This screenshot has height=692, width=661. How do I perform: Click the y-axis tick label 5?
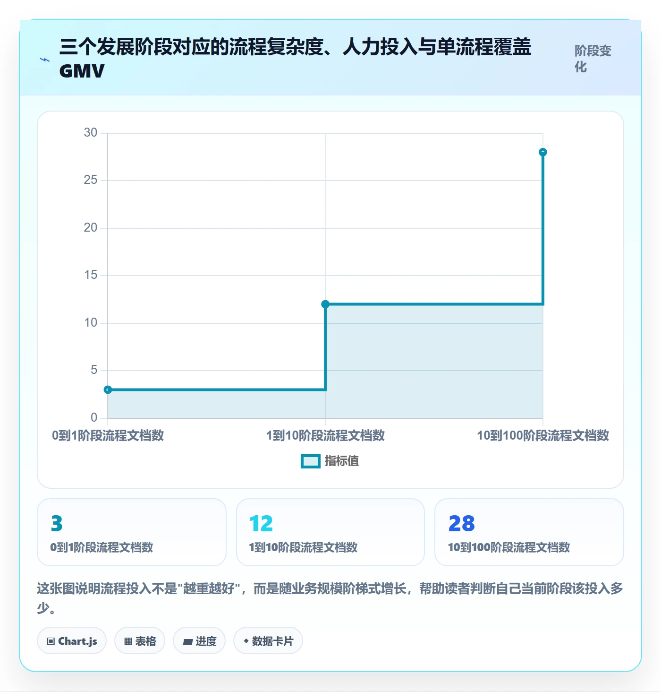pos(94,370)
